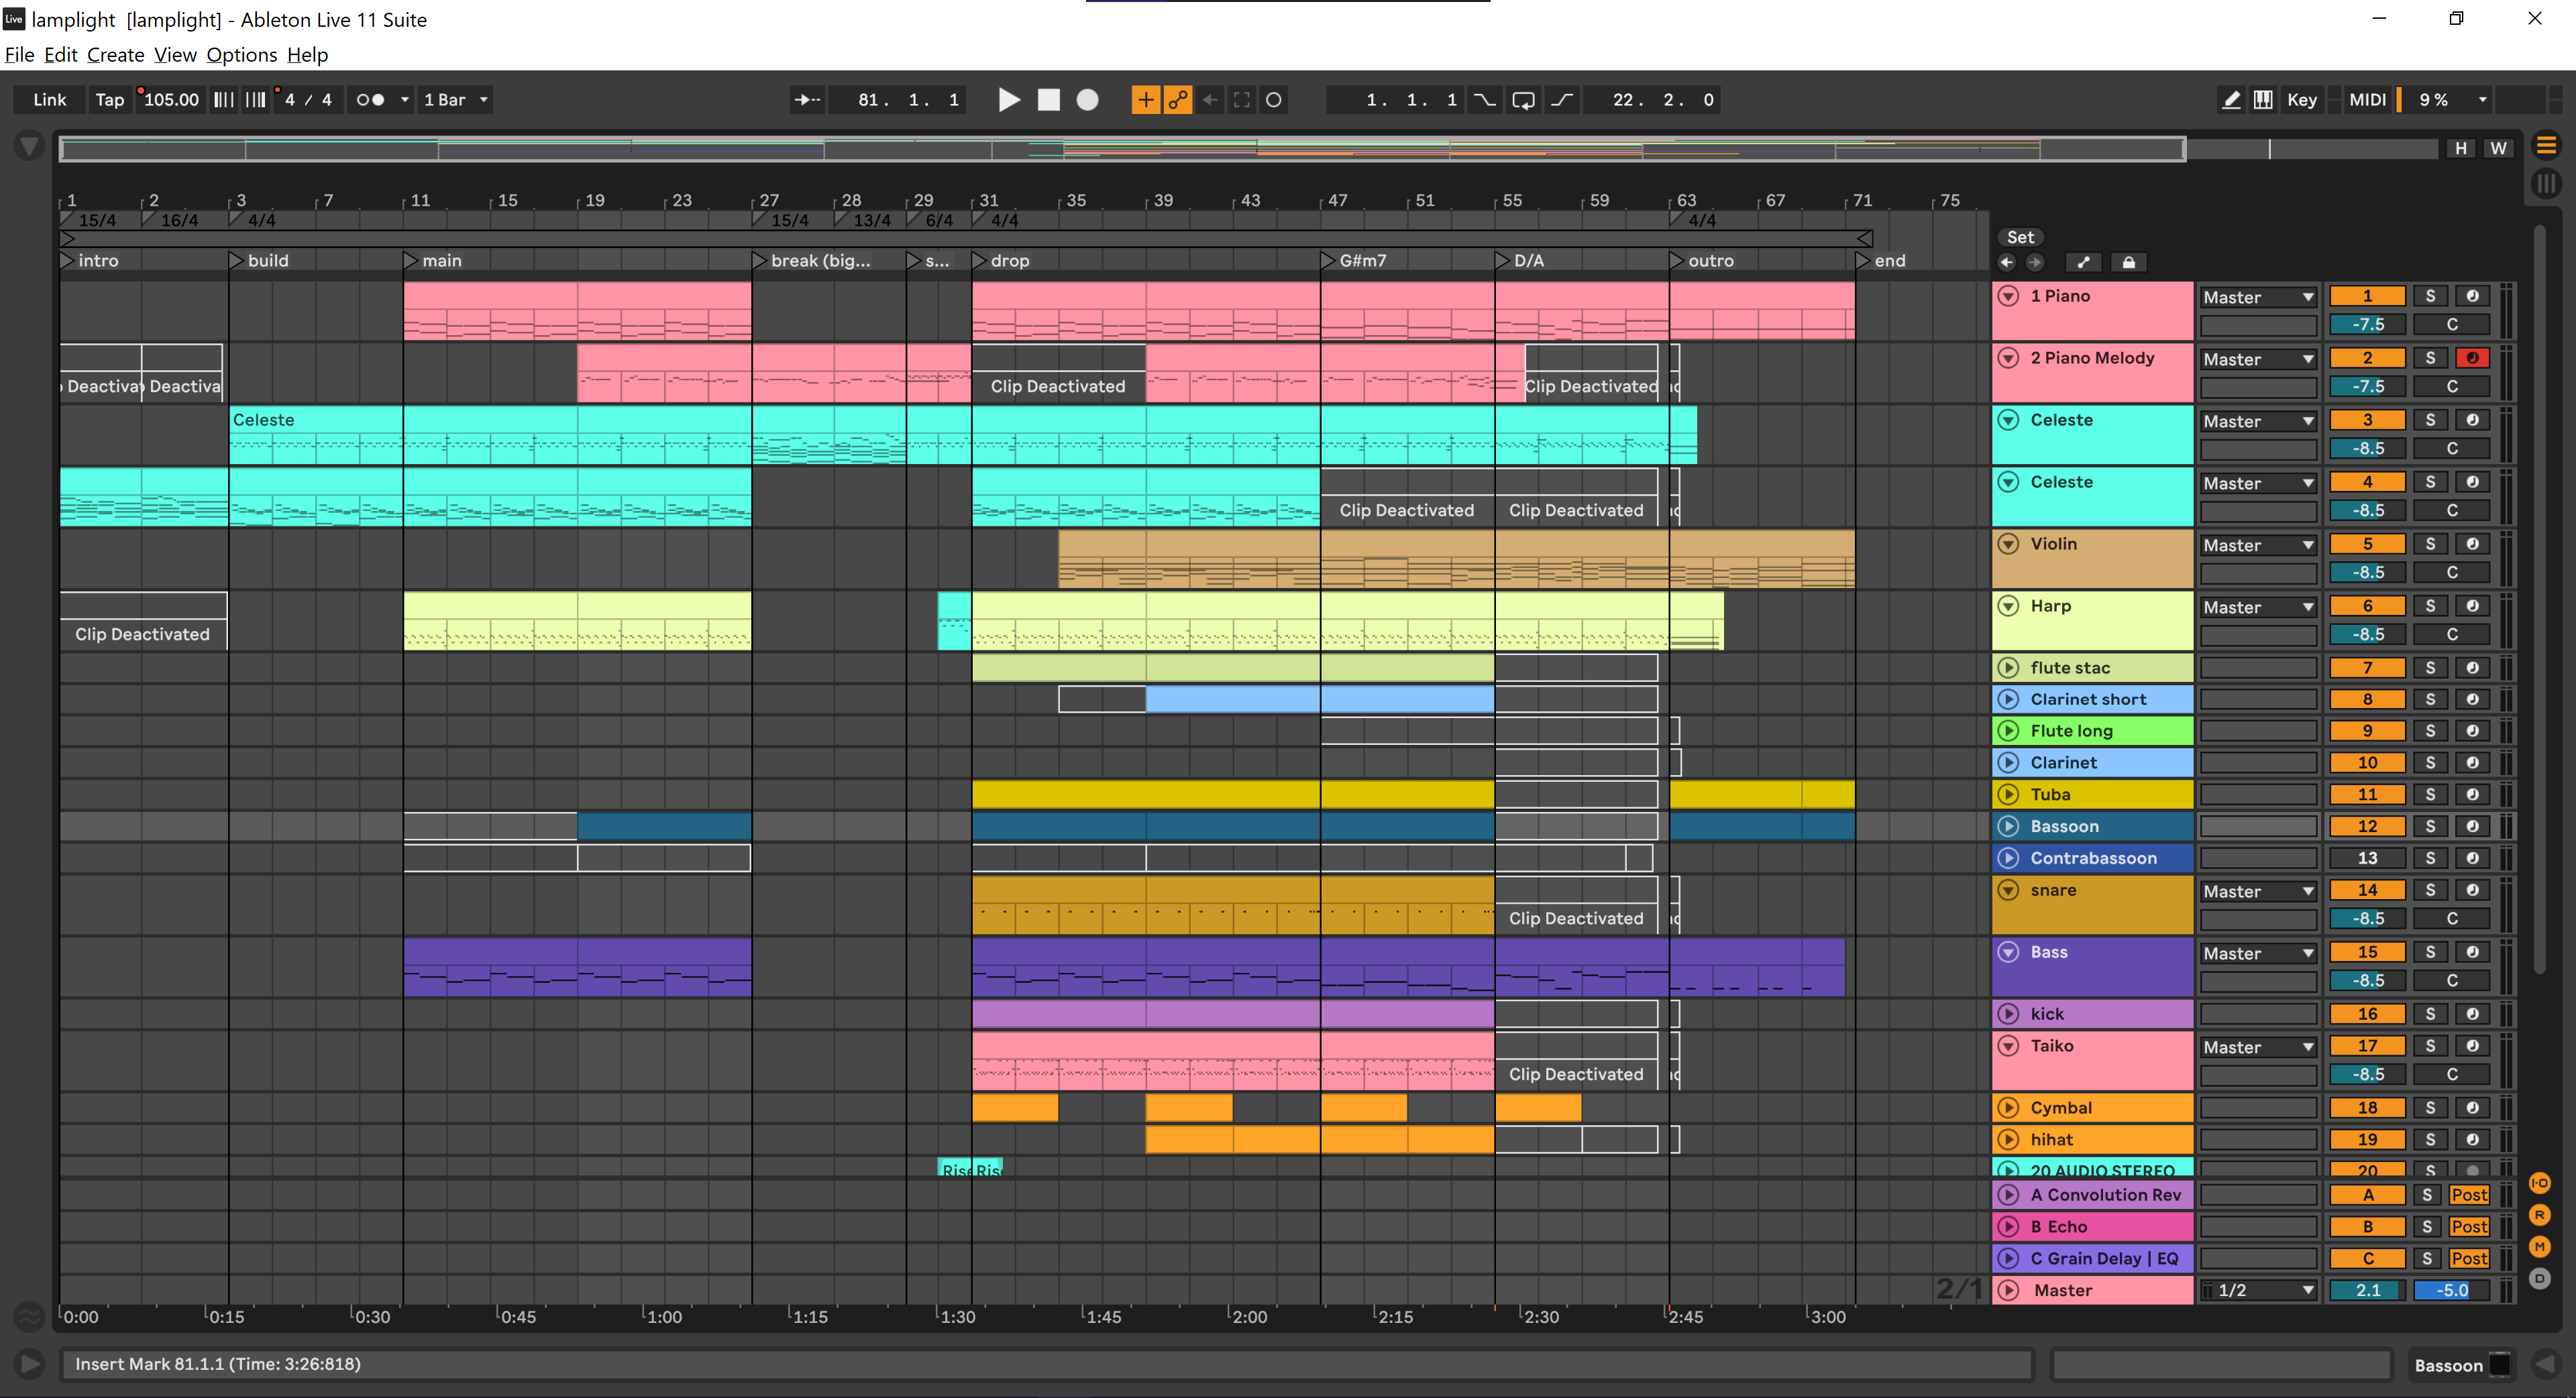This screenshot has width=2576, height=1398.
Task: Toggle the metronome icon
Action: (370, 100)
